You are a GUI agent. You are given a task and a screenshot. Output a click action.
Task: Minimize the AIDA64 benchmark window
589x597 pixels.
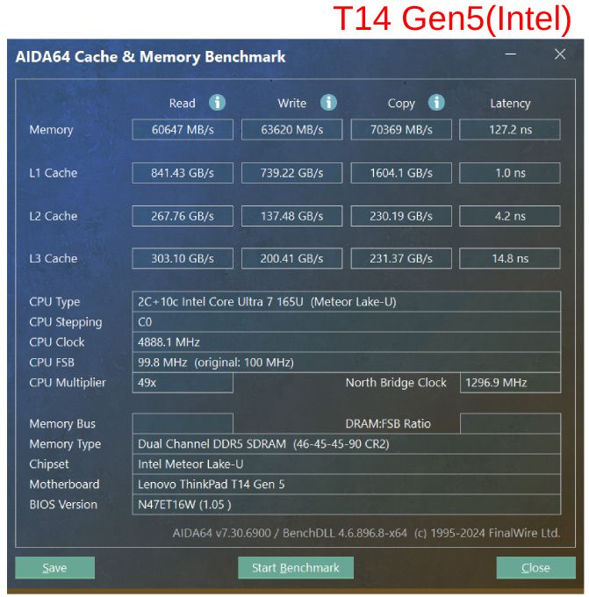point(511,54)
